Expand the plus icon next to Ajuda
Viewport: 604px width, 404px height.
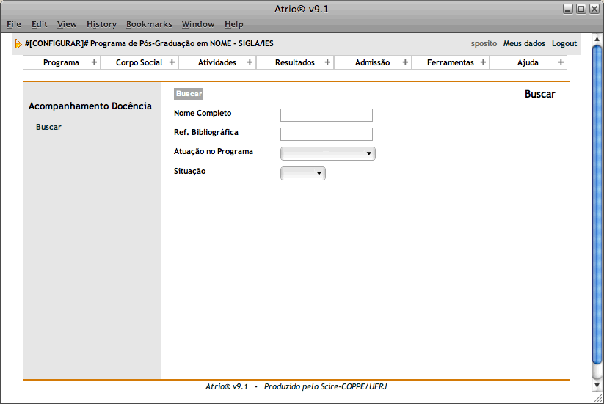pos(561,62)
